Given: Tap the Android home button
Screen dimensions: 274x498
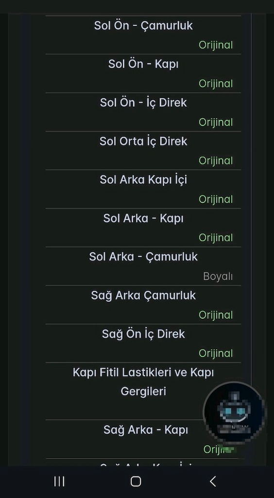Looking at the screenshot, I should coord(136,481).
